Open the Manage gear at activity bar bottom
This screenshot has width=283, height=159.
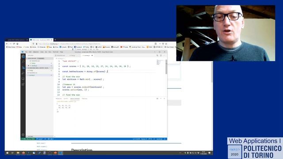point(23,135)
